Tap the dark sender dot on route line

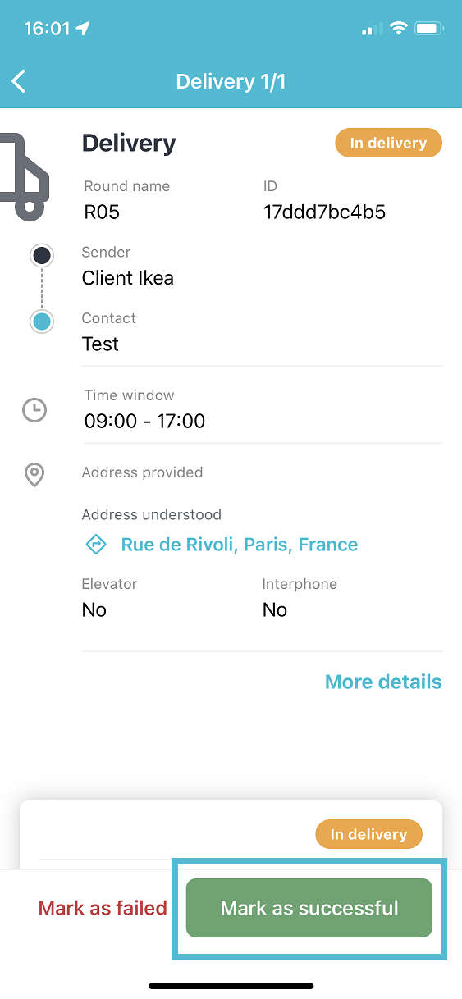(42, 256)
